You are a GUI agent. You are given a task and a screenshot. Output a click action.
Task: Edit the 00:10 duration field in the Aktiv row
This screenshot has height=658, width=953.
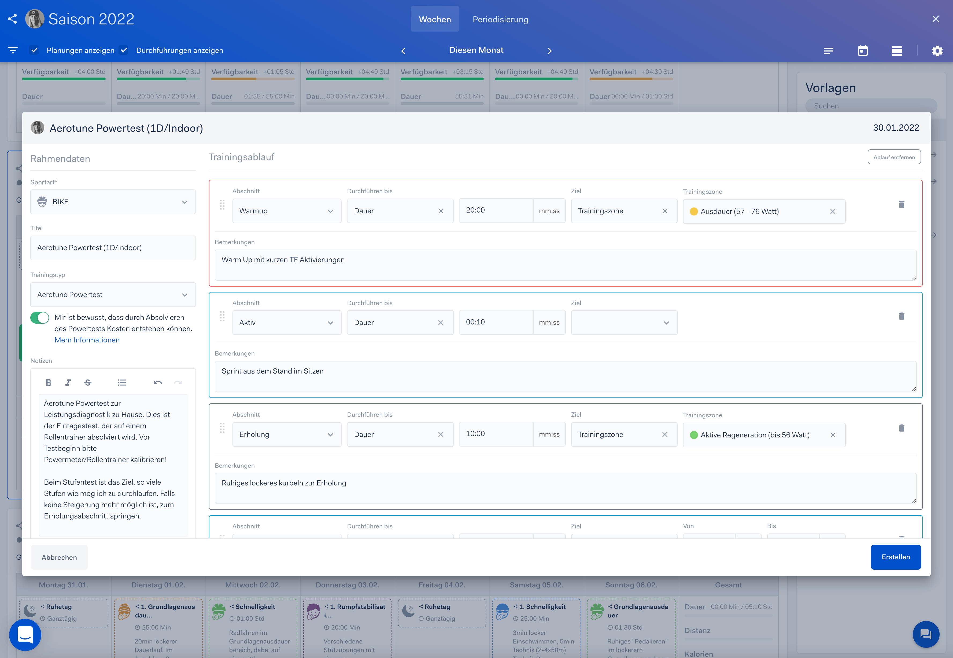coord(496,322)
